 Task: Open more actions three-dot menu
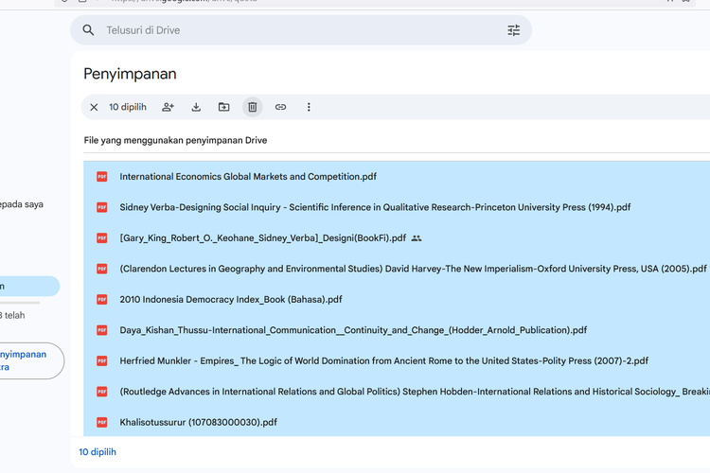(x=309, y=107)
